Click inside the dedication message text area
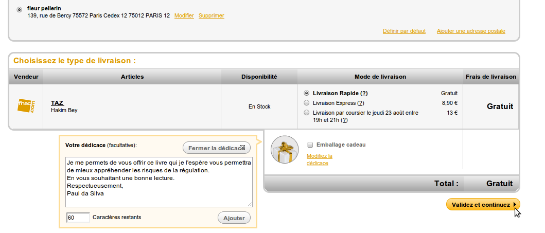 click(x=159, y=182)
